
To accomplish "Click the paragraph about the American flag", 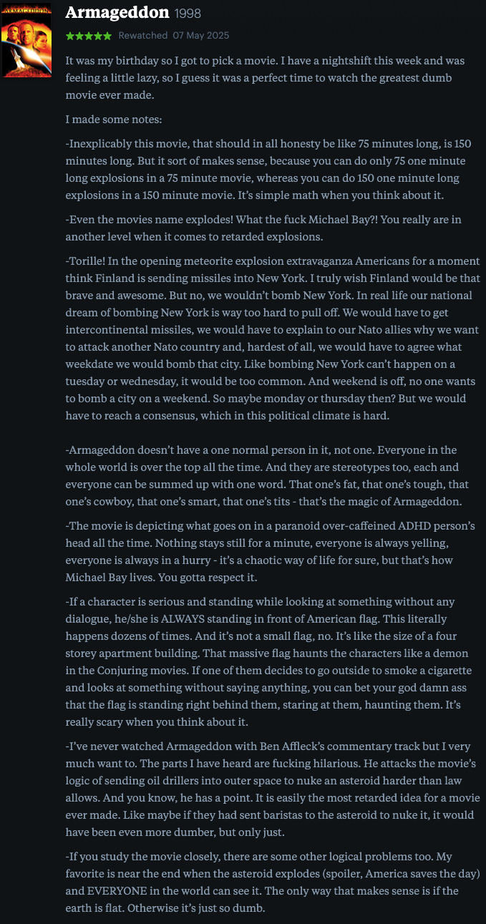I will [269, 661].
